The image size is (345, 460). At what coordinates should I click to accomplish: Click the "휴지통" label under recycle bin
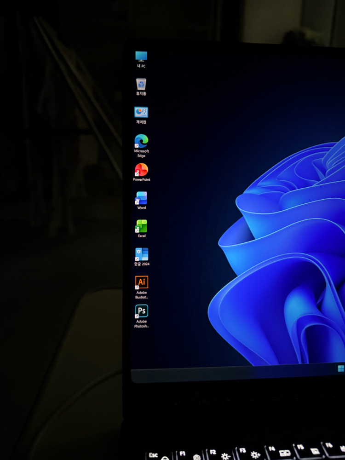pyautogui.click(x=141, y=93)
